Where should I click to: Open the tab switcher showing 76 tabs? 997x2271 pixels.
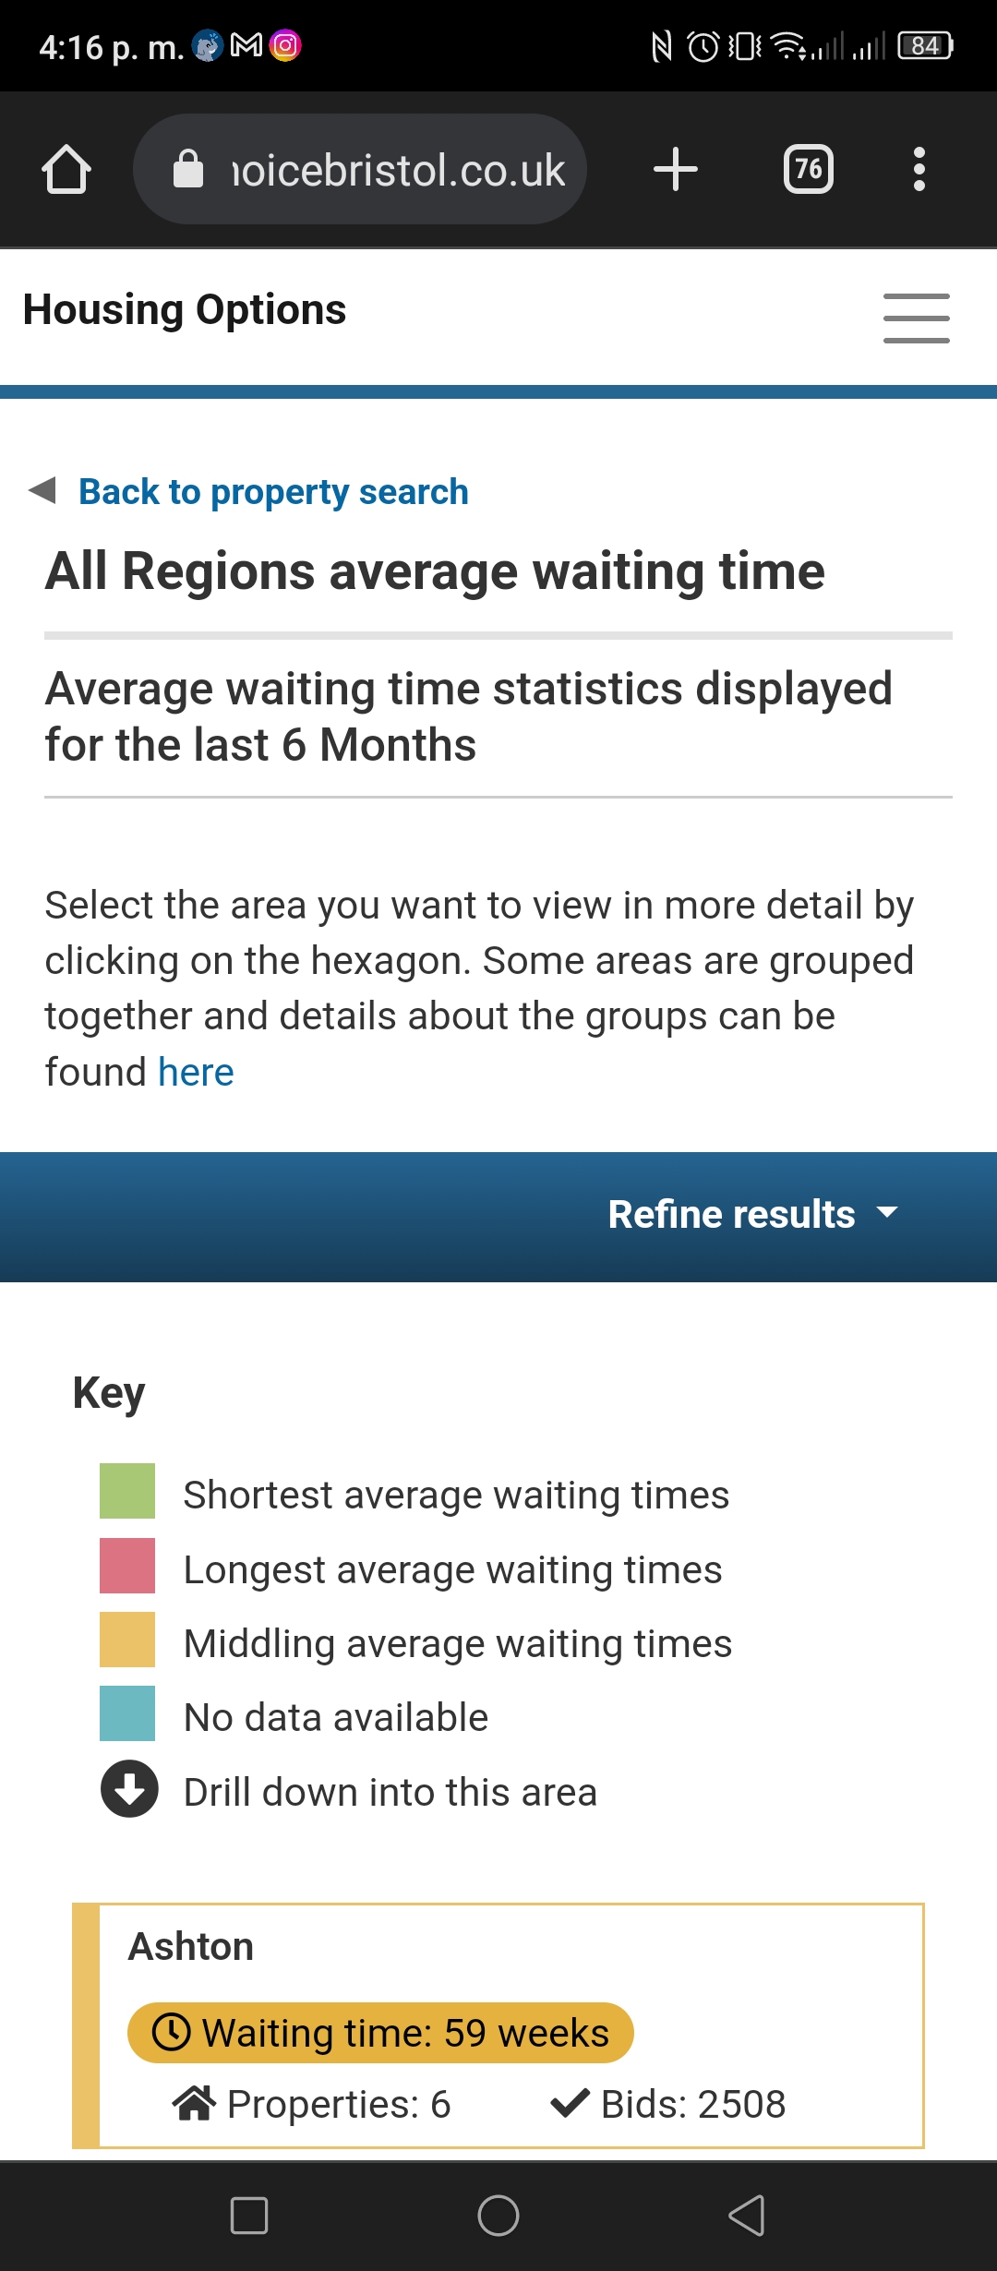click(809, 170)
